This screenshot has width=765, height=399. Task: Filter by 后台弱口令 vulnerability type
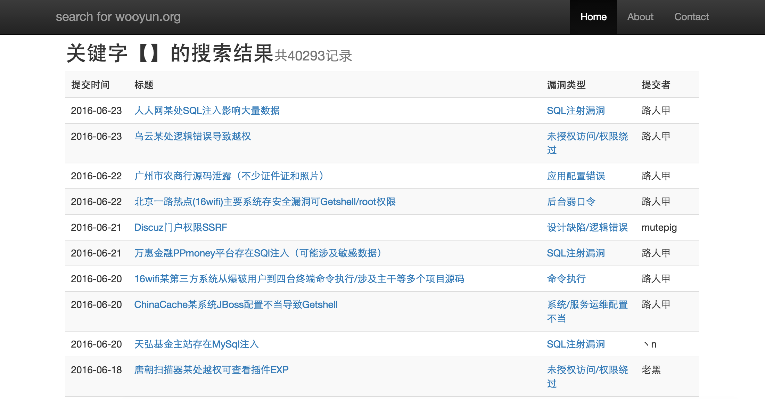[x=571, y=202]
